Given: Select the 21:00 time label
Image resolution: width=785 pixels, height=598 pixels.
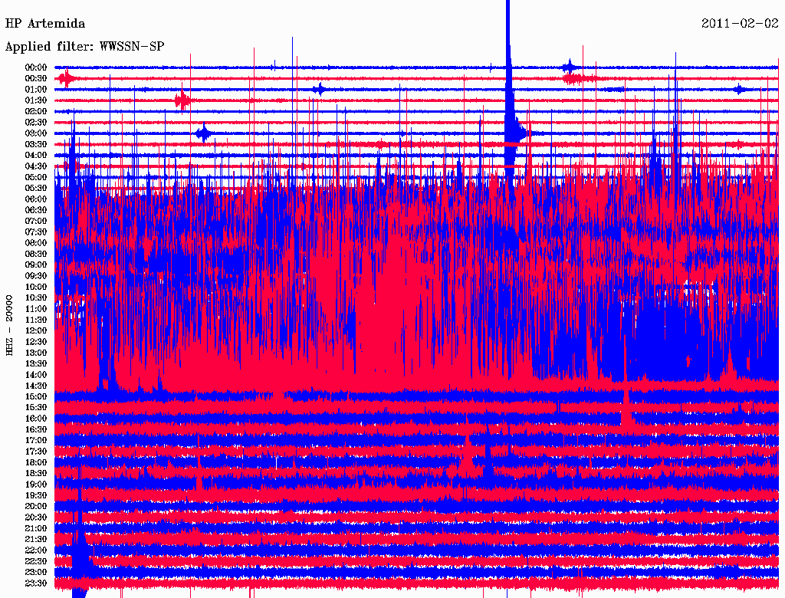Looking at the screenshot, I should 36,529.
